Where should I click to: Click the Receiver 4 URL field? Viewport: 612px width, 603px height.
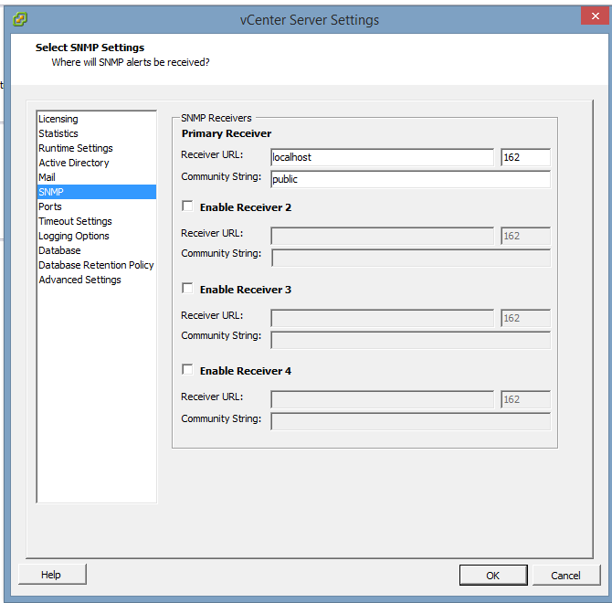[382, 399]
